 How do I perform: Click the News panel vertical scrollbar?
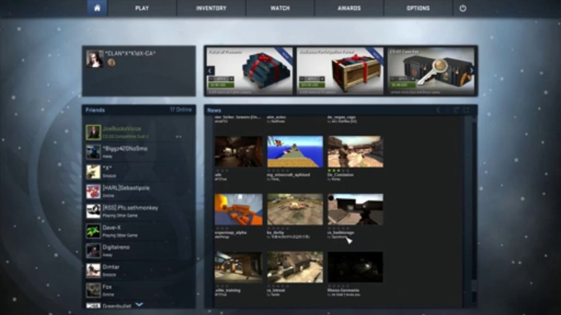pyautogui.click(x=474, y=212)
